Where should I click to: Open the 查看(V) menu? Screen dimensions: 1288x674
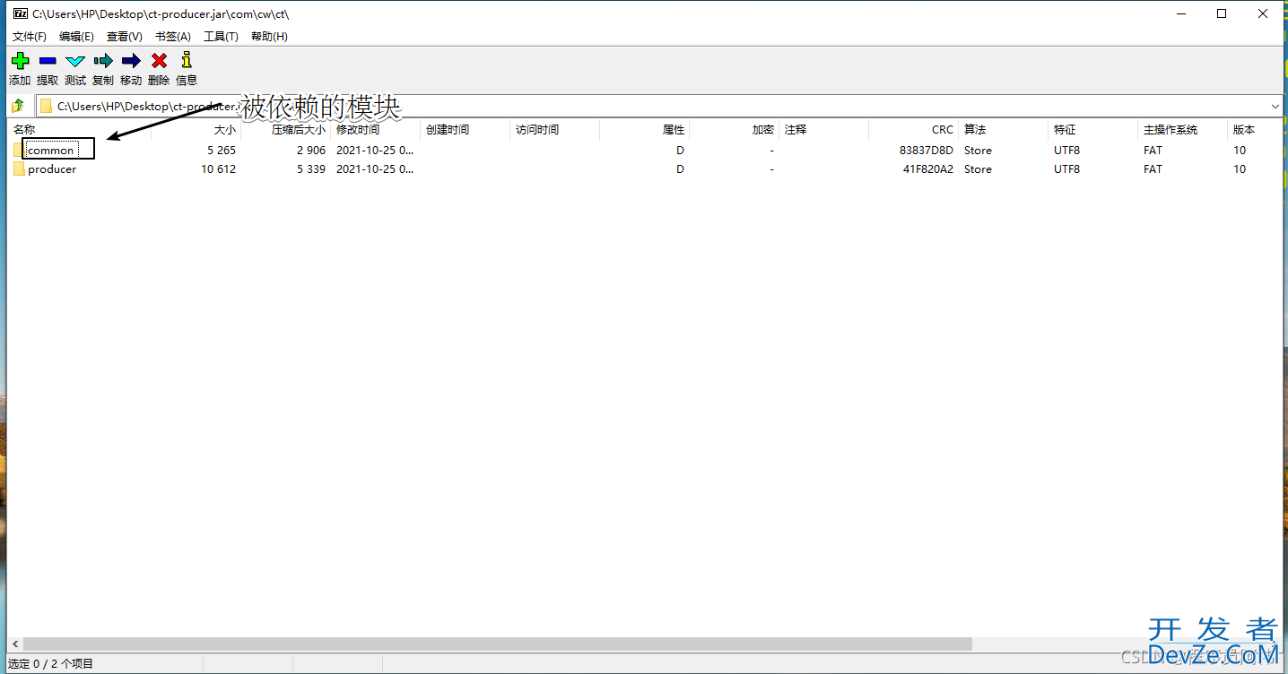tap(125, 37)
